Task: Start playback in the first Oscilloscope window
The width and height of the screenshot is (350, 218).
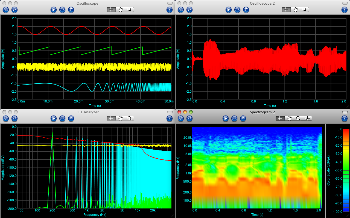Action: (53, 10)
